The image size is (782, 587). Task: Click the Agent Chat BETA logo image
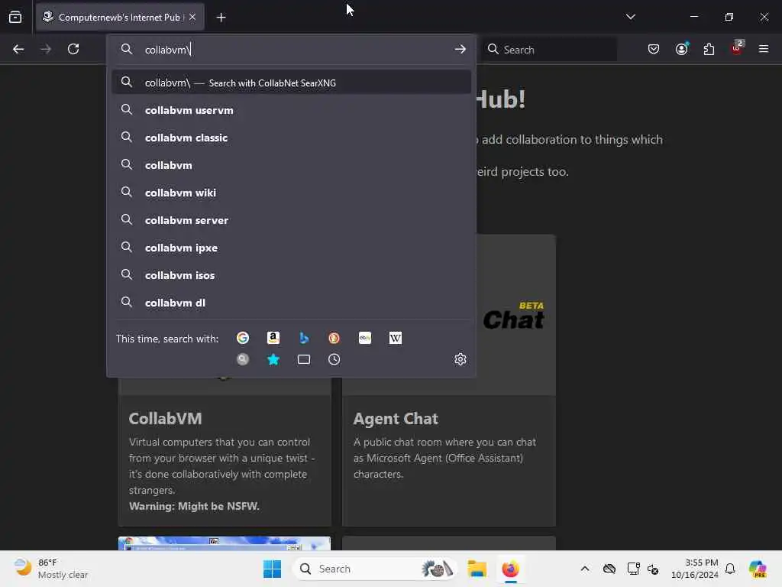tap(514, 316)
